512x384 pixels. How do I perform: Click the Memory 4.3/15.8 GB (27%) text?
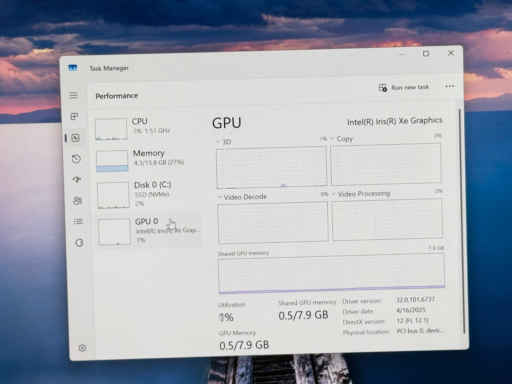click(159, 163)
